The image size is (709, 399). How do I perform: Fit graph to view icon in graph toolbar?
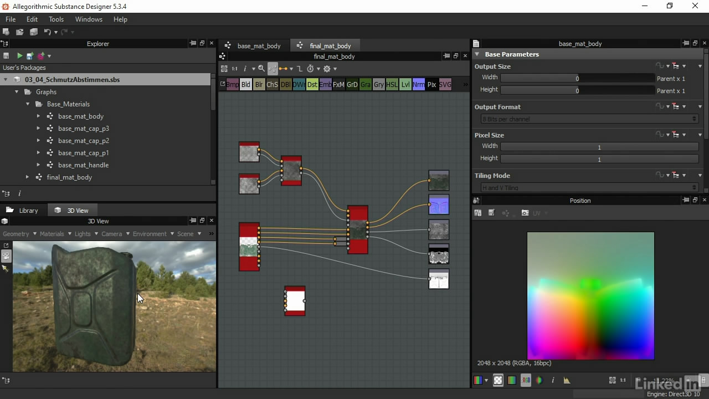pyautogui.click(x=224, y=69)
